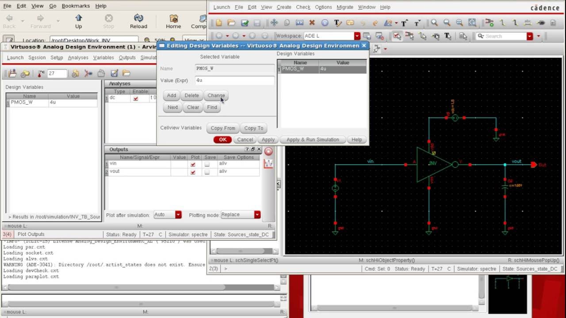Click Reload in file browser toolbar
566x318 pixels.
pos(138,21)
